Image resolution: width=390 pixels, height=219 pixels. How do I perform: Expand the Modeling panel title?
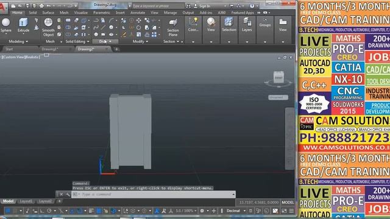pyautogui.click(x=18, y=41)
